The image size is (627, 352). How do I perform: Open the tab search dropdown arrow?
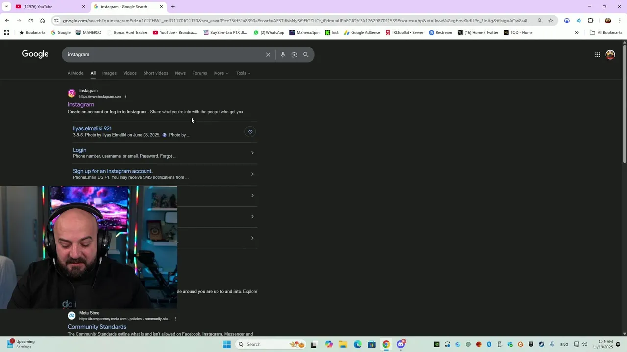coord(6,7)
